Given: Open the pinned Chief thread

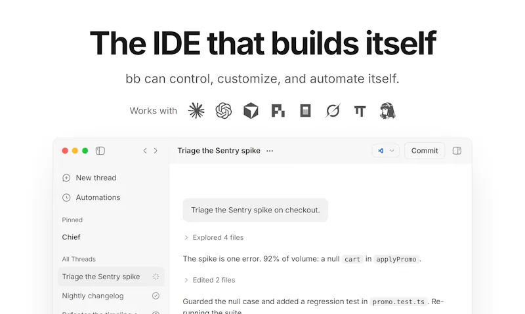Looking at the screenshot, I should [71, 237].
